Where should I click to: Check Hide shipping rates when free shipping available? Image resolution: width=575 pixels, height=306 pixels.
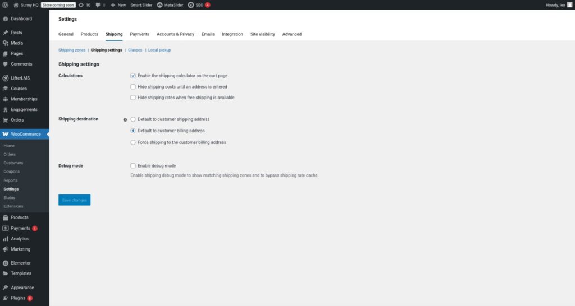point(133,98)
